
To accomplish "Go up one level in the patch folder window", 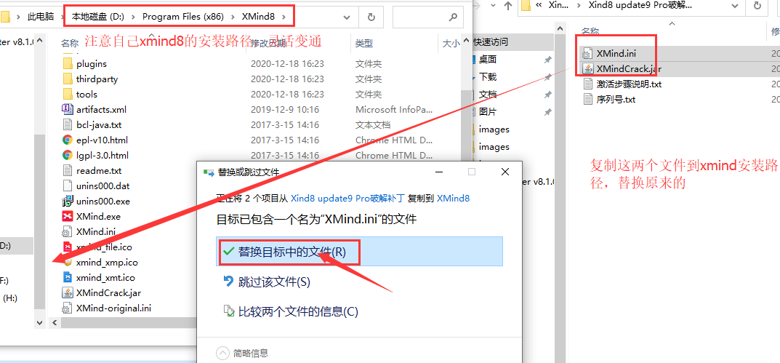I will click(507, 6).
